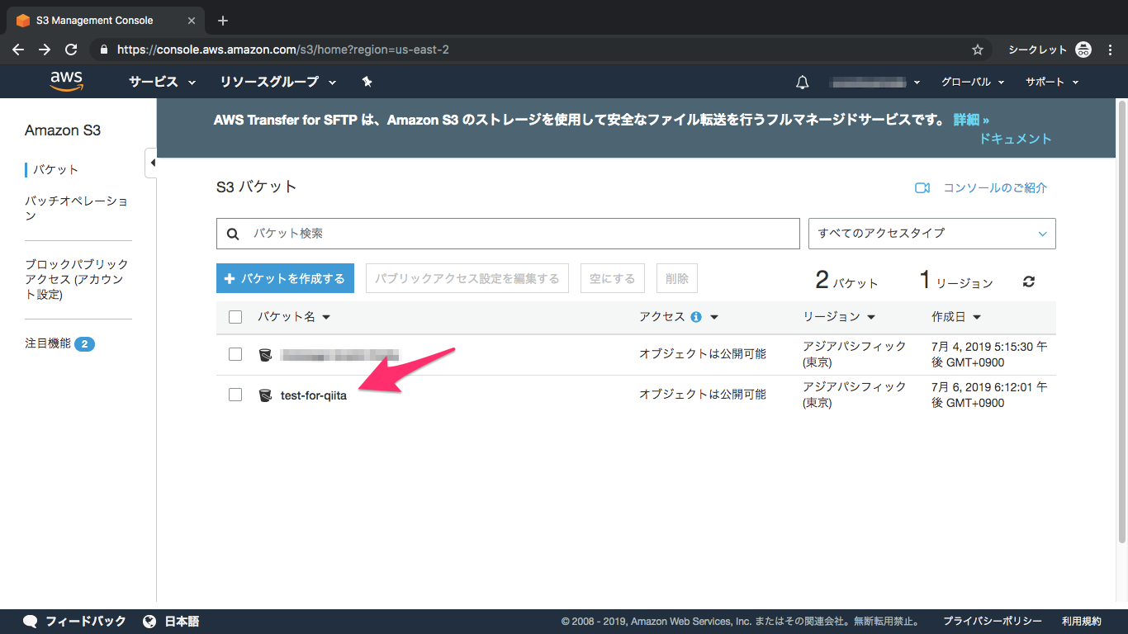
Task: Open the サポート dropdown
Action: coord(1052,82)
